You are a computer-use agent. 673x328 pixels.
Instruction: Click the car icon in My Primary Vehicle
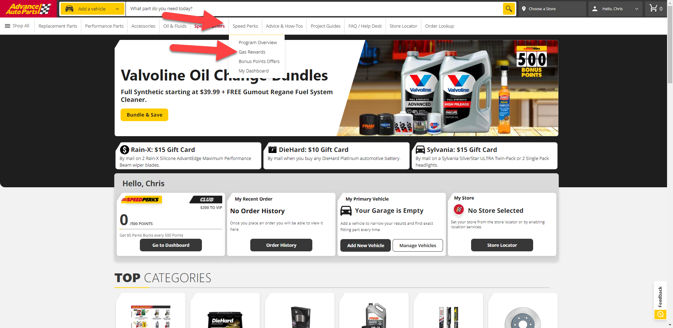[346, 211]
